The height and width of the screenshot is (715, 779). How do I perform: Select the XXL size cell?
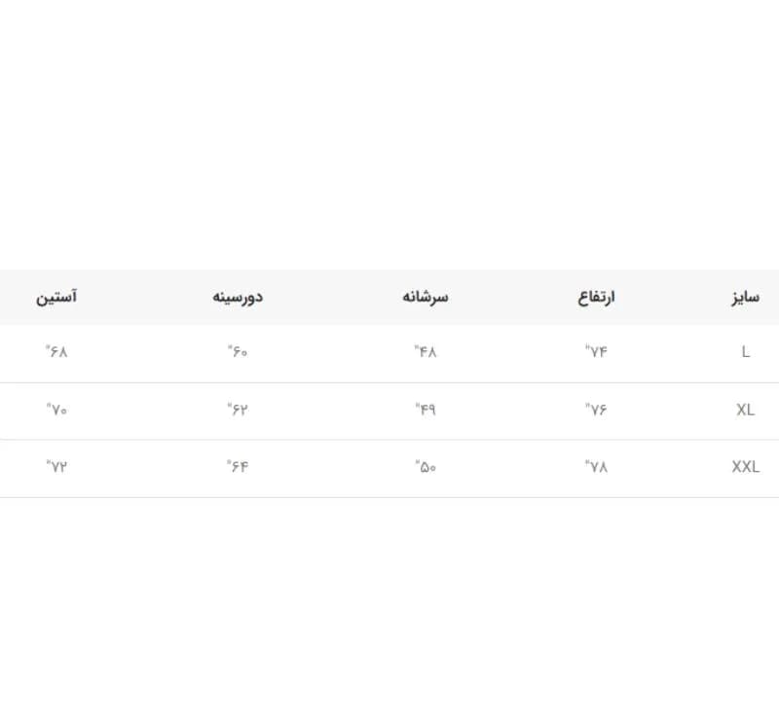[x=745, y=466]
